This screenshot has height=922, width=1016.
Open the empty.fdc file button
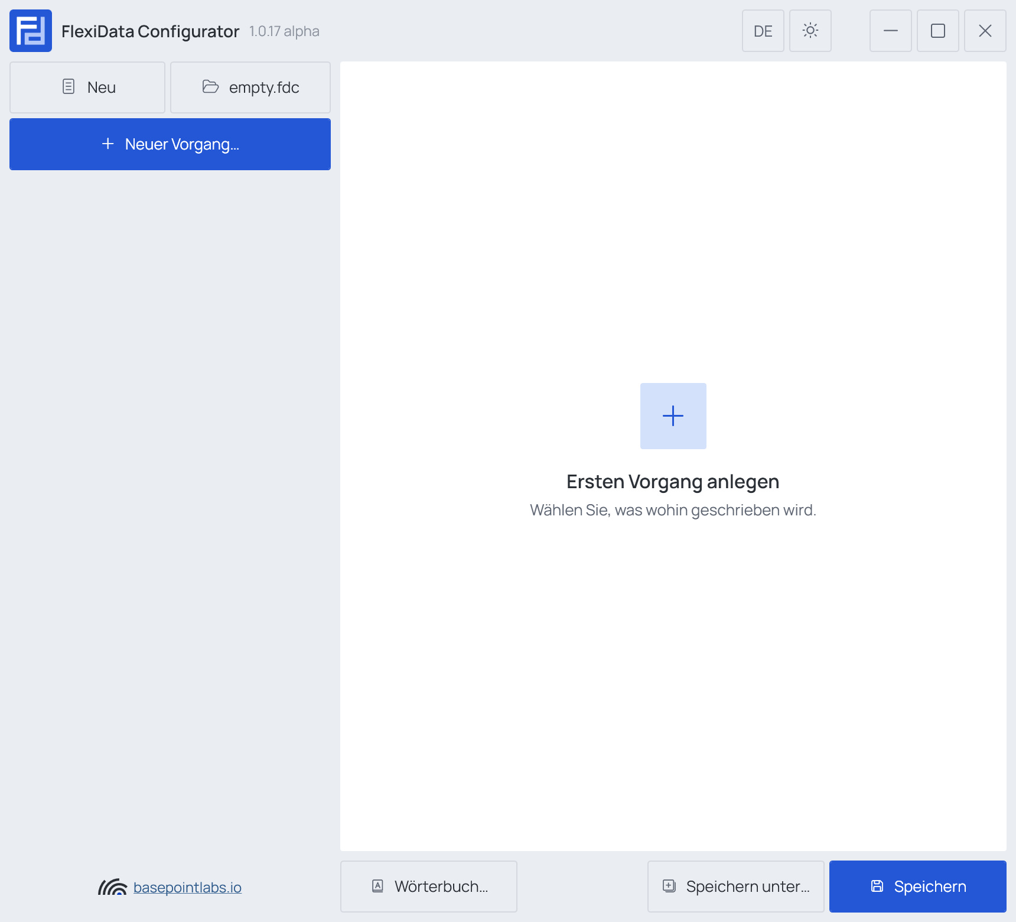pos(250,87)
